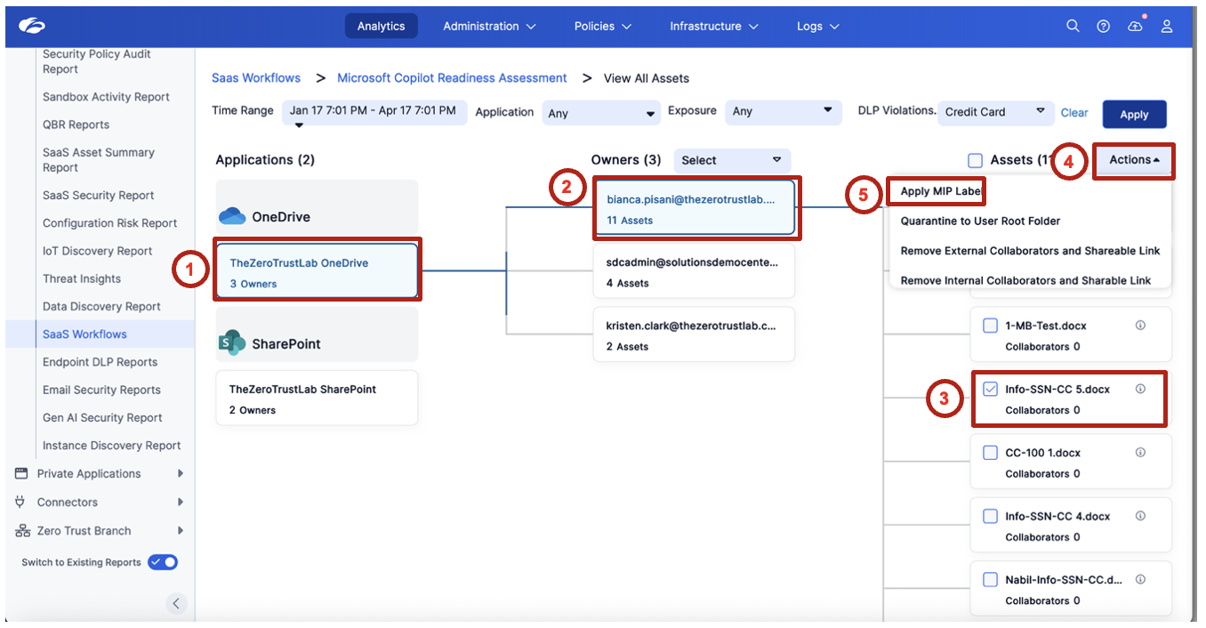Image resolution: width=1206 pixels, height=628 pixels.
Task: Choose Apply MIP Label from Actions menu
Action: coord(942,191)
